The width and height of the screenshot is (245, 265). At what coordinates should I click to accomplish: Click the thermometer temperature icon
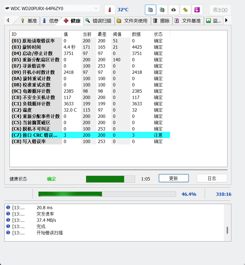click(110, 10)
